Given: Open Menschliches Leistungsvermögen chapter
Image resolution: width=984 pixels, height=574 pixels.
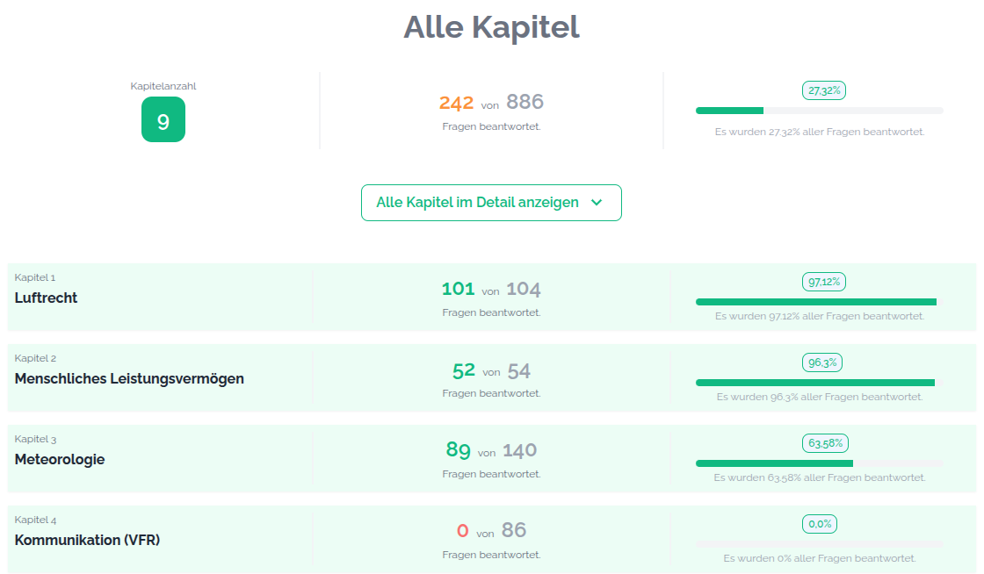Looking at the screenshot, I should point(129,379).
